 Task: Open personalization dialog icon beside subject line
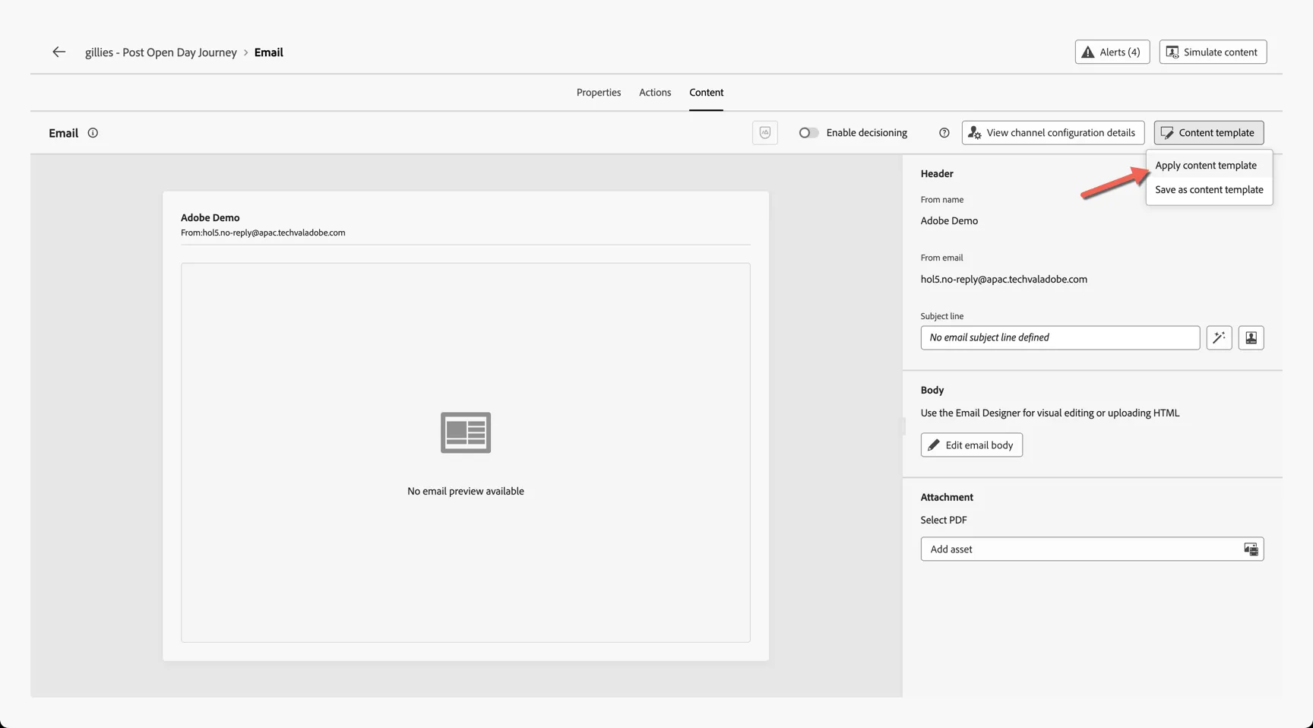(x=1251, y=337)
